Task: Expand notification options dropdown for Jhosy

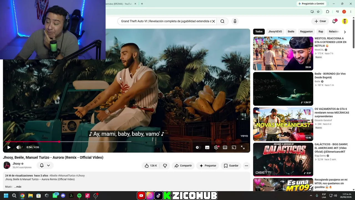Action: tap(48, 165)
